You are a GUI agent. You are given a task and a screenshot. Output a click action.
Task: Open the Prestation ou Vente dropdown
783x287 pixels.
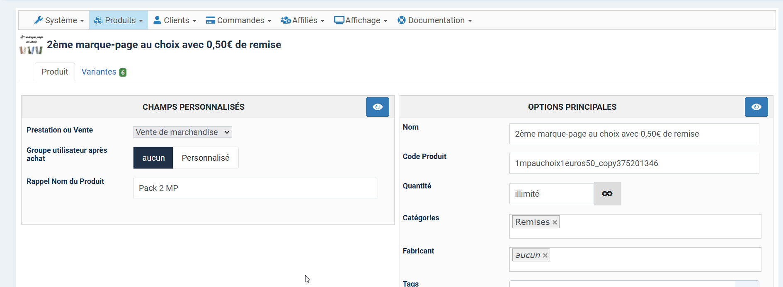tap(182, 132)
